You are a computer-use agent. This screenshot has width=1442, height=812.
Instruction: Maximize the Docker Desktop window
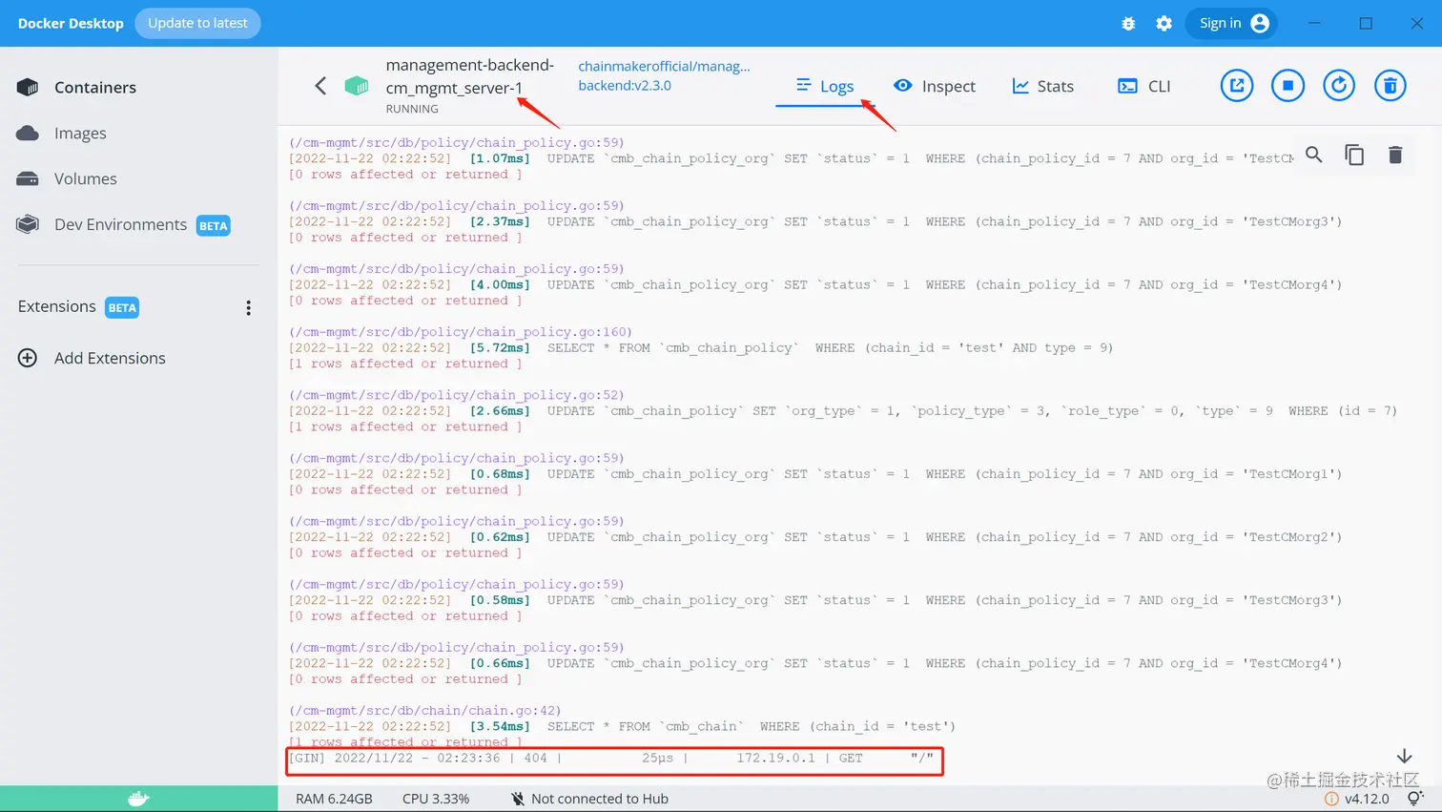point(1366,23)
